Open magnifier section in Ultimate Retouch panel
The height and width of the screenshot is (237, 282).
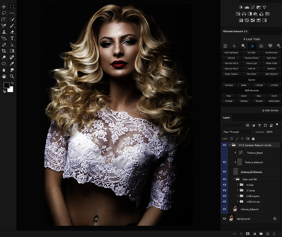[x=243, y=46]
